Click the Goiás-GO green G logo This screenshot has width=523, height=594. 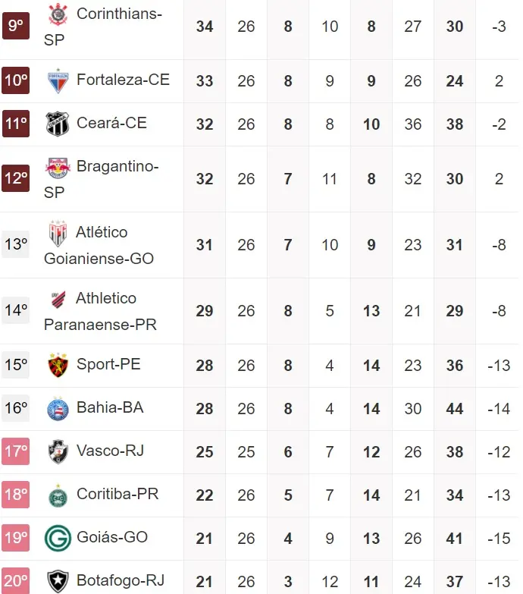(58, 538)
